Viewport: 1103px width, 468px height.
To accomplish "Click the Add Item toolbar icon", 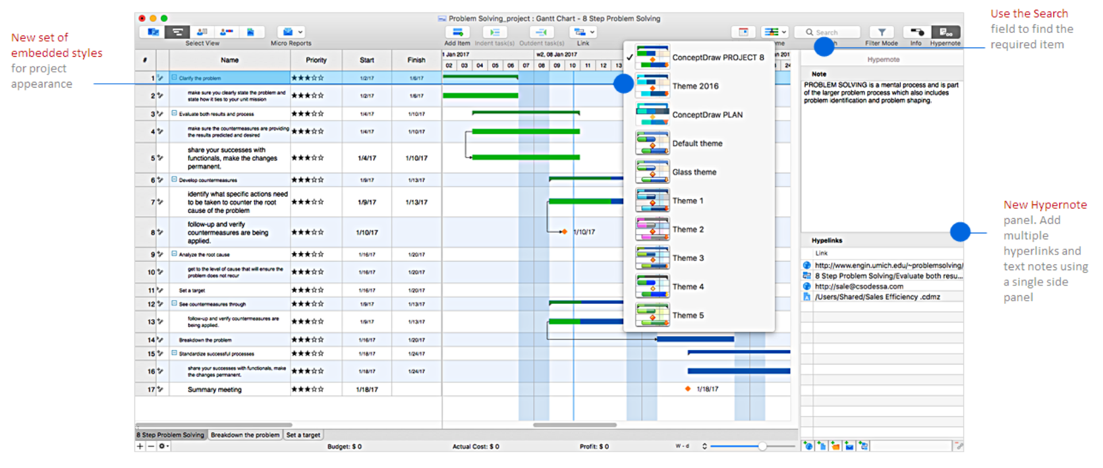I will coord(457,32).
